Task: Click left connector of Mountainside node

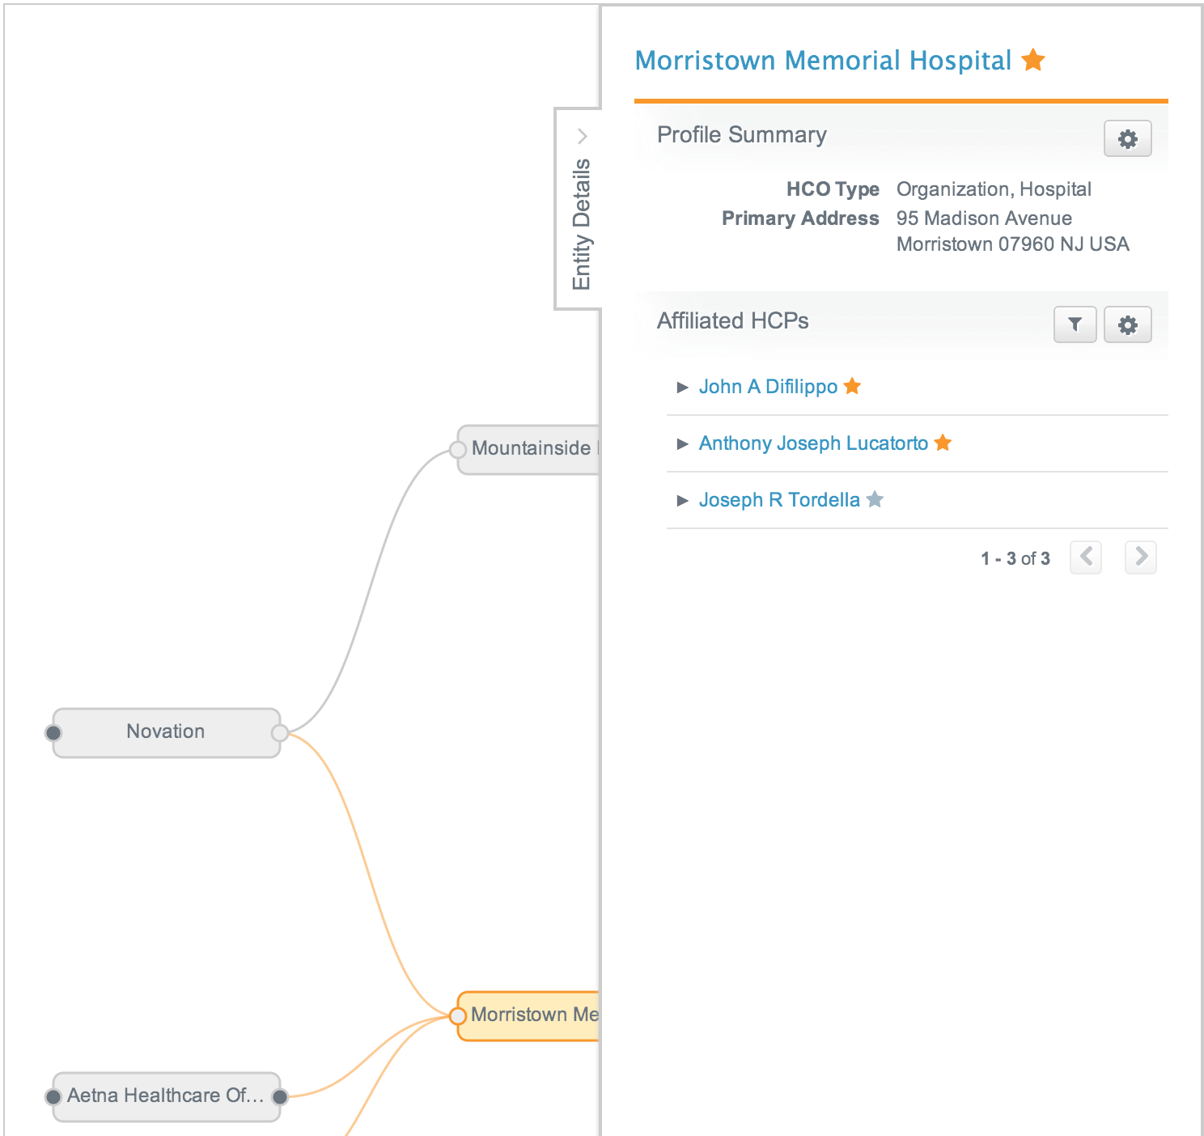Action: click(458, 450)
